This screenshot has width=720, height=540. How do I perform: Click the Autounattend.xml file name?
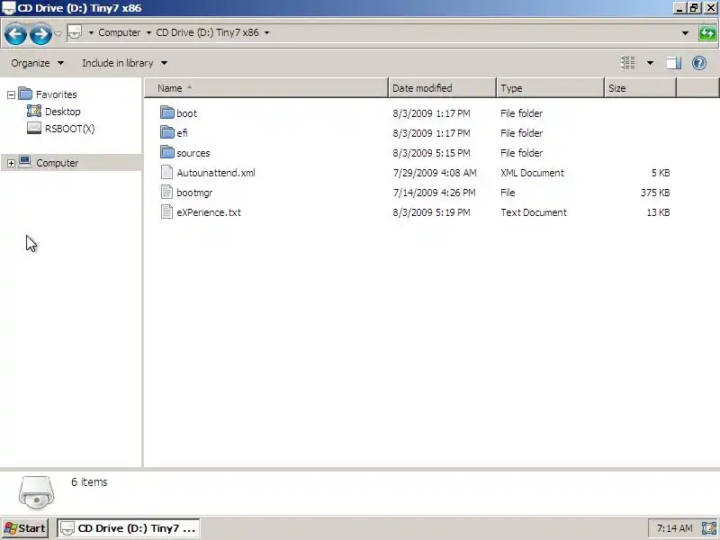click(x=216, y=173)
